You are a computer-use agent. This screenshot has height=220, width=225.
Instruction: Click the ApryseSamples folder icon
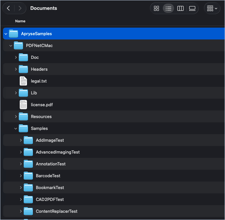[13, 34]
